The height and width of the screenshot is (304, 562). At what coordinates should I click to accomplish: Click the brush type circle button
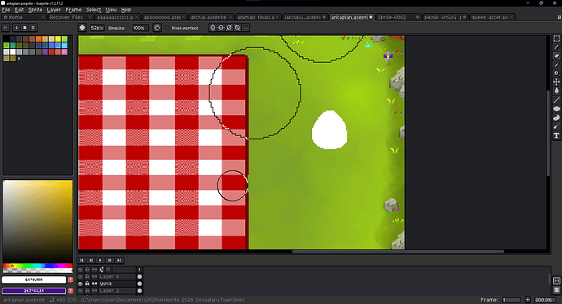pos(82,28)
